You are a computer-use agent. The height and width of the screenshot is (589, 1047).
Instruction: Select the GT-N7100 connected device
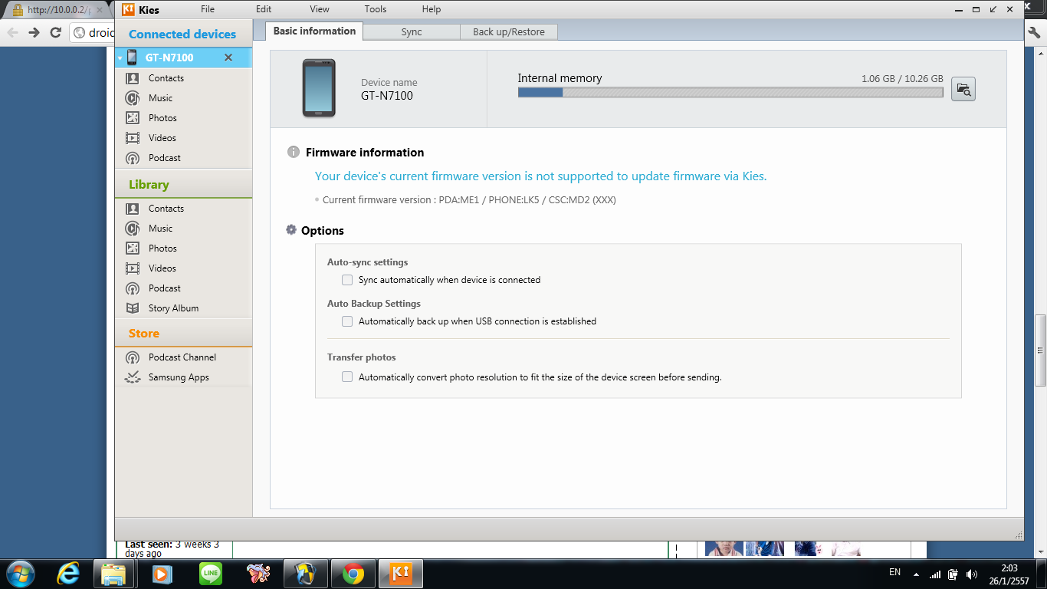point(183,58)
